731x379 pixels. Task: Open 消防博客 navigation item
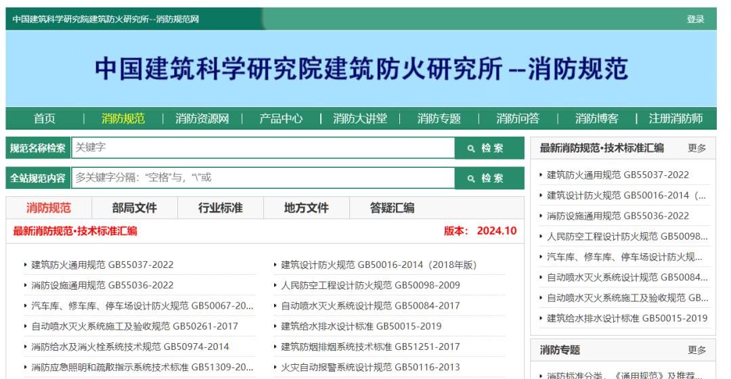pos(596,118)
